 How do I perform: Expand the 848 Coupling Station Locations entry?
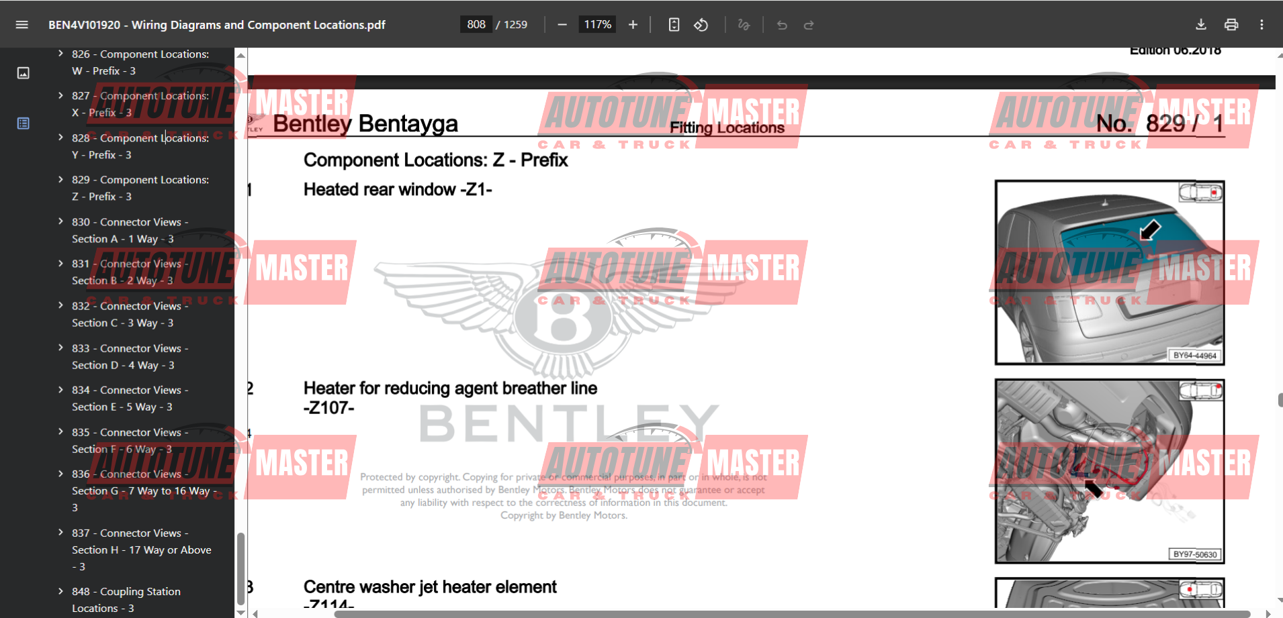click(60, 591)
